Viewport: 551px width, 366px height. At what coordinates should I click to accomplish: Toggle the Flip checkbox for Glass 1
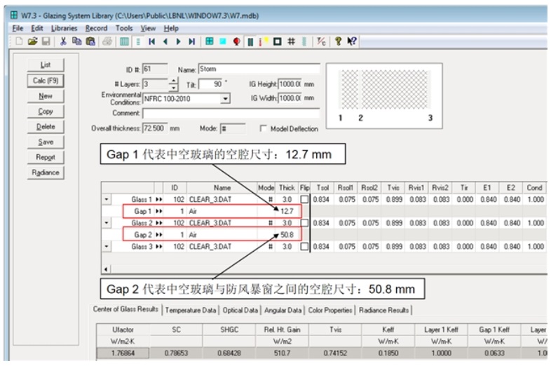tap(304, 200)
